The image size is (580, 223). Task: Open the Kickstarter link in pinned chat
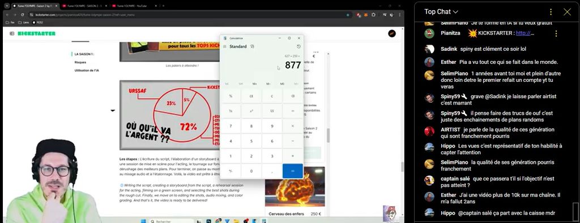click(x=525, y=33)
